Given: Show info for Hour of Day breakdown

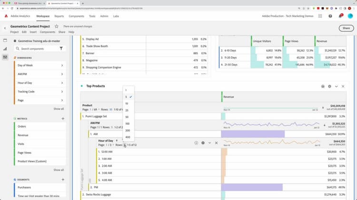Looking at the screenshot, I should (196, 143).
